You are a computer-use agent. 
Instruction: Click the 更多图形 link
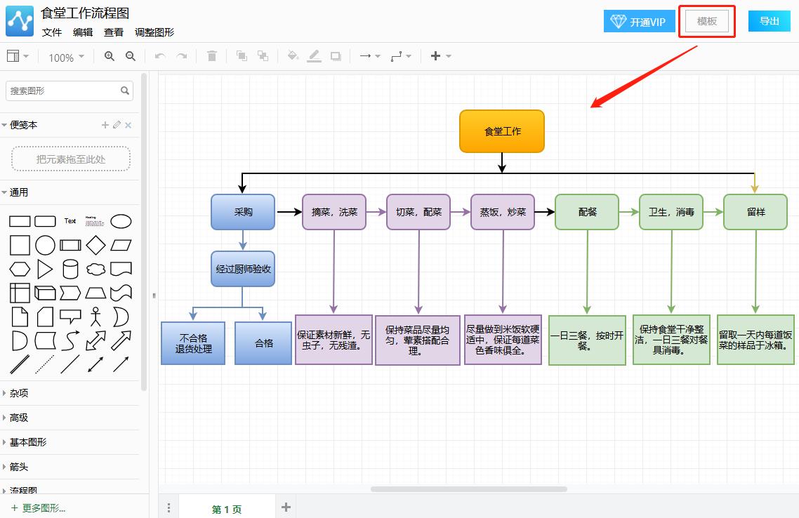point(39,507)
